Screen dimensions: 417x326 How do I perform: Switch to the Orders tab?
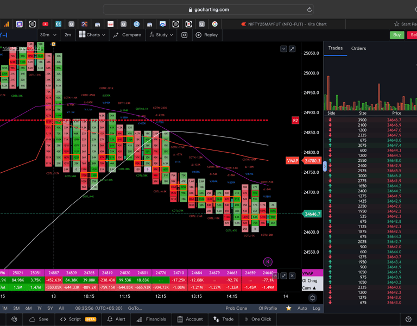coord(358,48)
